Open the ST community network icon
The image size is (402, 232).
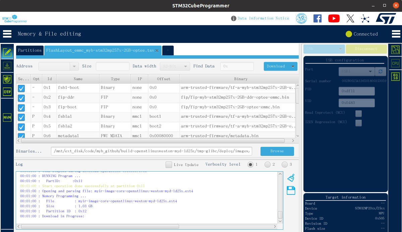click(x=365, y=18)
